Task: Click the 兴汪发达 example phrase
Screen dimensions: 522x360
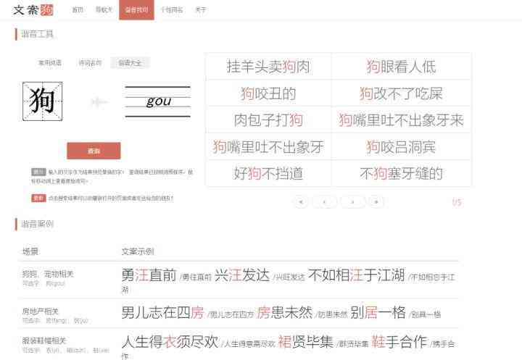Action: 242,275
